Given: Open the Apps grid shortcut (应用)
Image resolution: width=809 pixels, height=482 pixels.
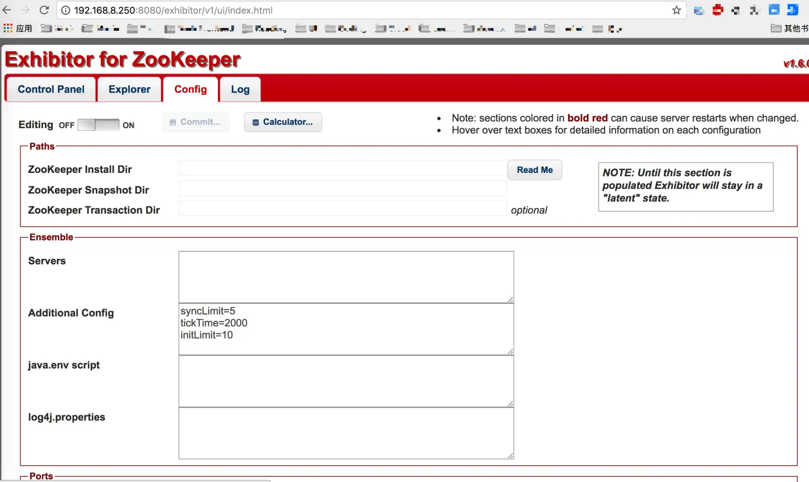Looking at the screenshot, I should (18, 28).
